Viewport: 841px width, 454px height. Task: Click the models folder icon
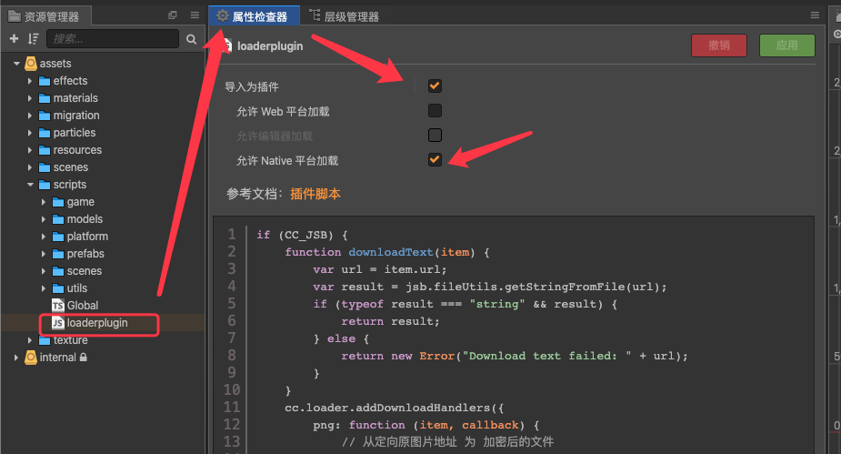coord(58,219)
